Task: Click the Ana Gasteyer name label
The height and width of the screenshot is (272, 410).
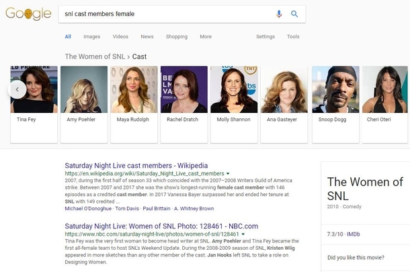Action: [282, 120]
